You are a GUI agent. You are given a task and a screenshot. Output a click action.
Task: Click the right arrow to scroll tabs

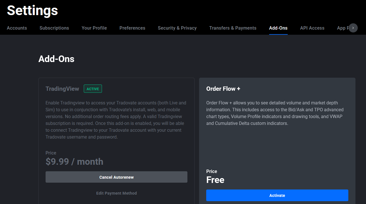coord(353,28)
